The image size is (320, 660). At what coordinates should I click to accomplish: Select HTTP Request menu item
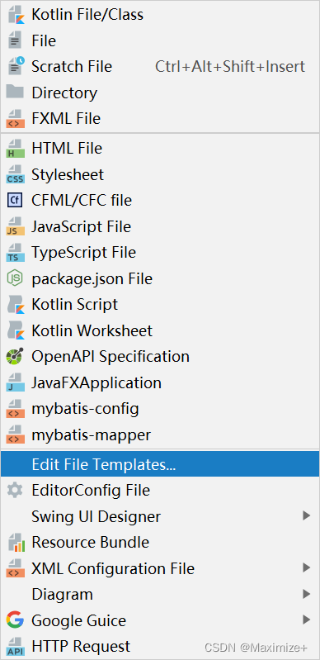[160, 646]
